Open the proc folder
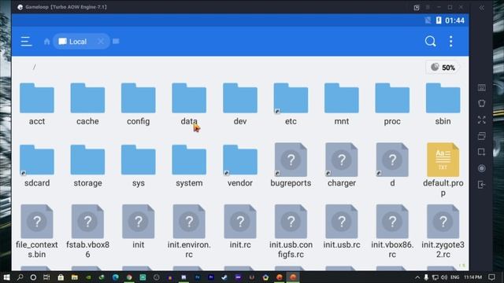Image resolution: width=504 pixels, height=283 pixels. coord(392,105)
